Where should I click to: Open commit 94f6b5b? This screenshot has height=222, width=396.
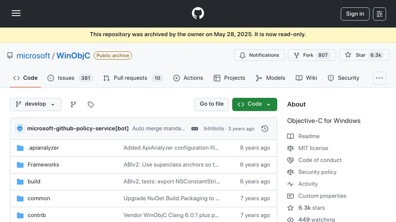tap(214, 129)
